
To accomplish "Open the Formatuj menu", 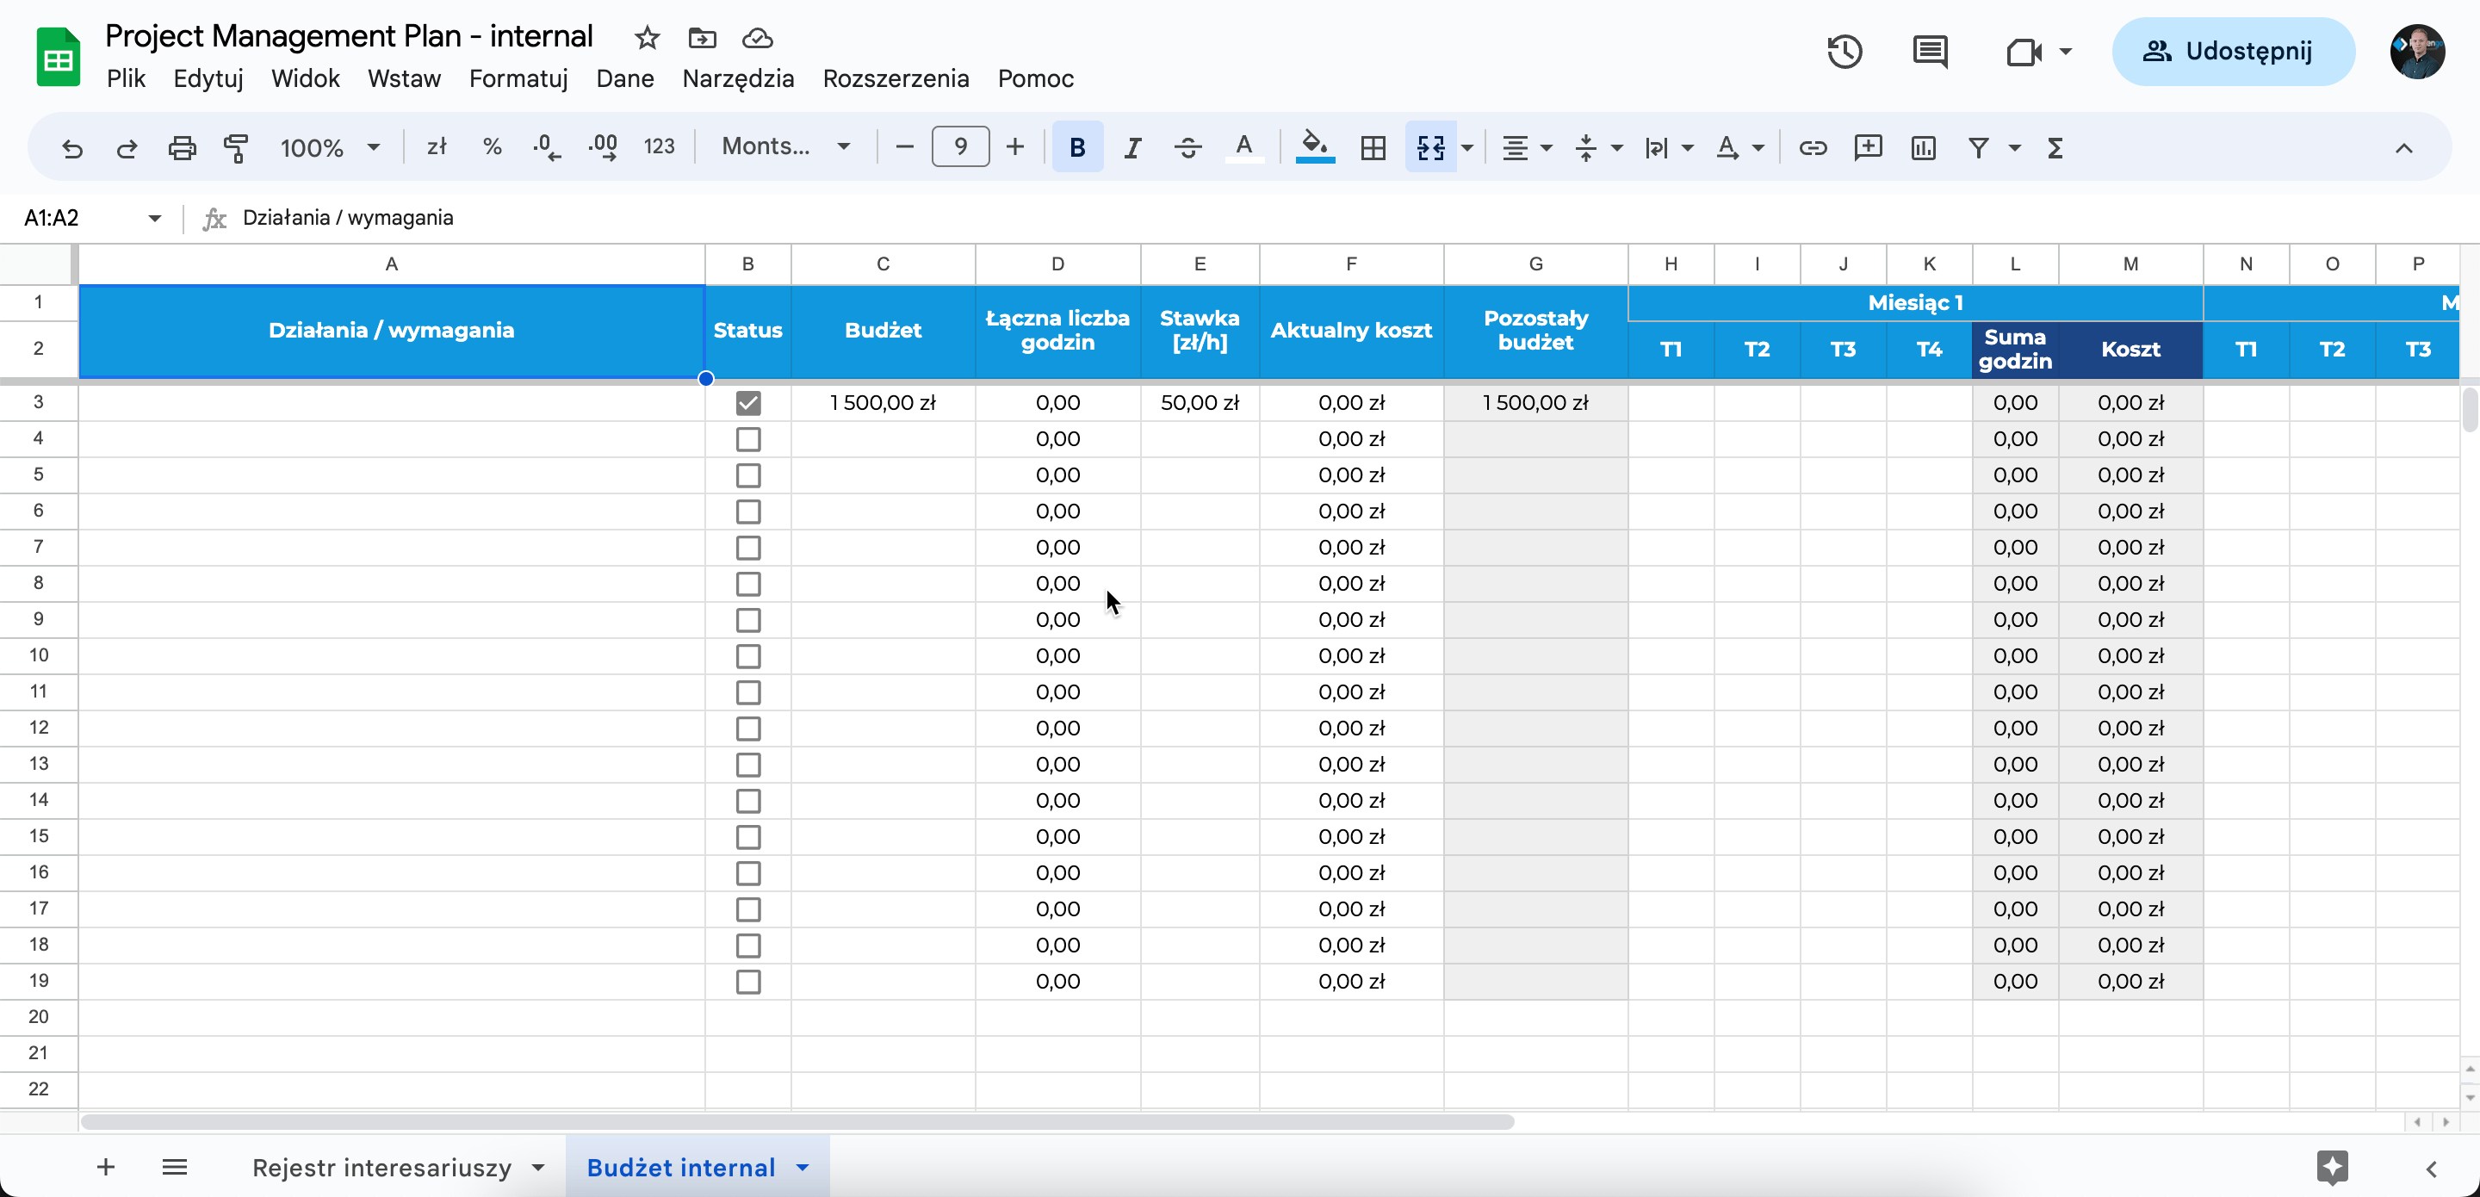I will tap(518, 79).
